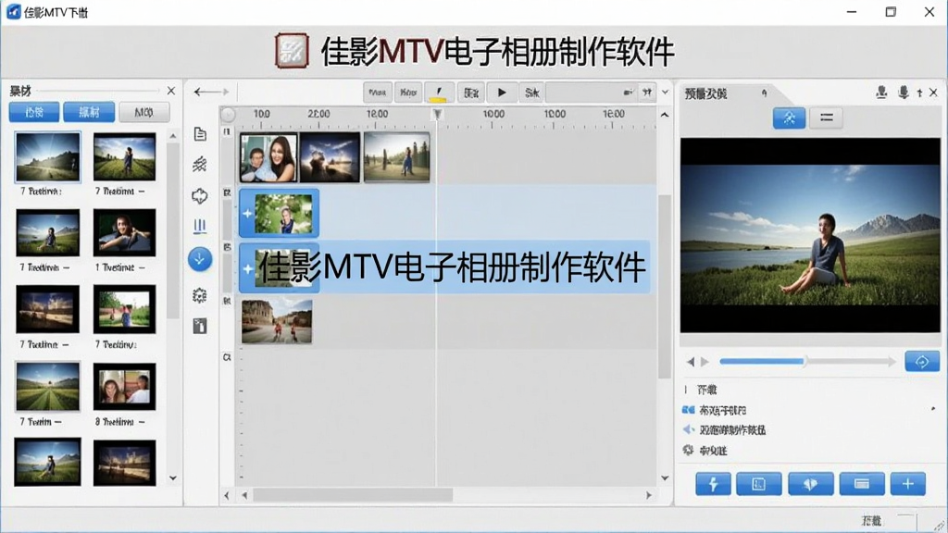Open the chevron dropdown at the timeline toolbar's end

(x=665, y=93)
